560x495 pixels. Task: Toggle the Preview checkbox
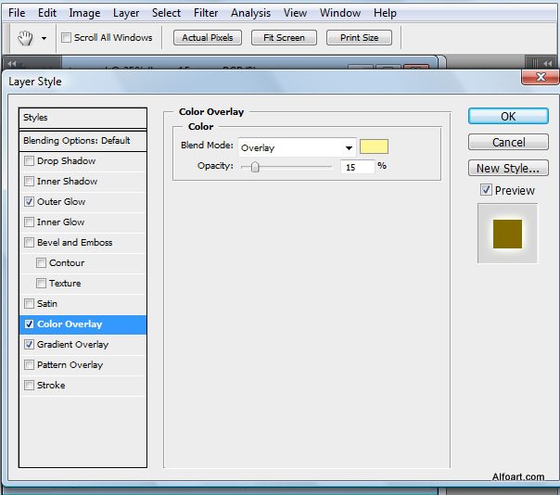pos(486,190)
